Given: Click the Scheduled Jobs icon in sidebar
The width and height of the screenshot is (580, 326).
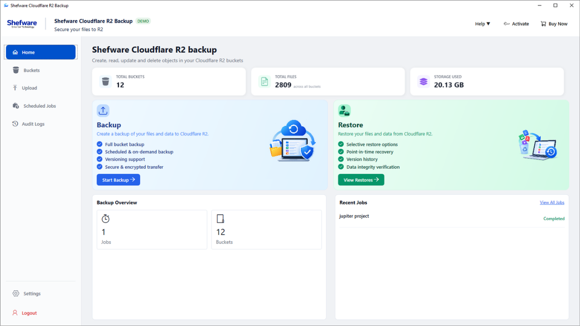Looking at the screenshot, I should tap(15, 106).
